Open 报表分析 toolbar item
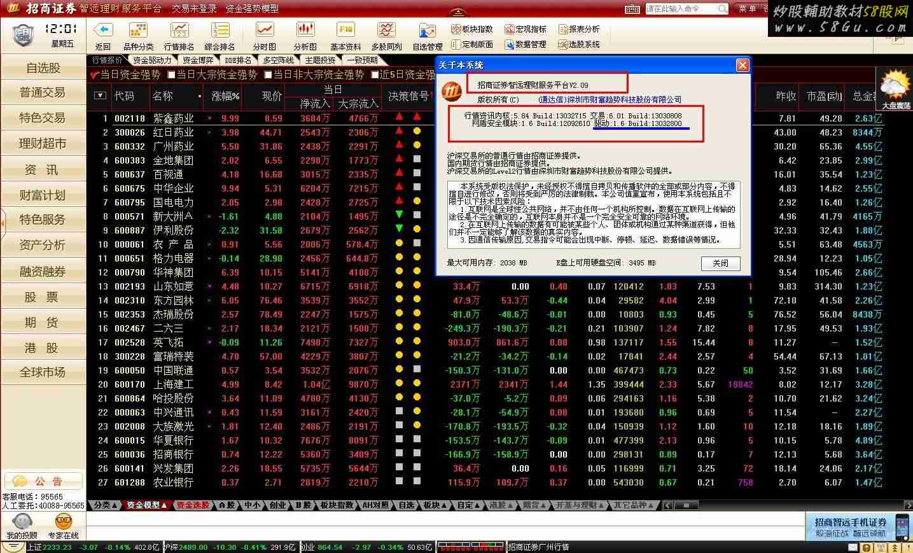Screen dimensions: 913x553 (x=579, y=29)
